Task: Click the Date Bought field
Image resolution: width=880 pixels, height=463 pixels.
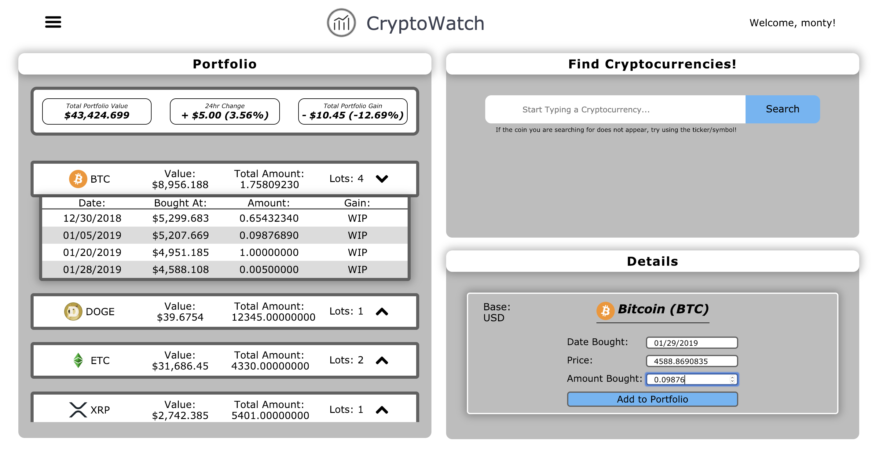Action: tap(691, 342)
